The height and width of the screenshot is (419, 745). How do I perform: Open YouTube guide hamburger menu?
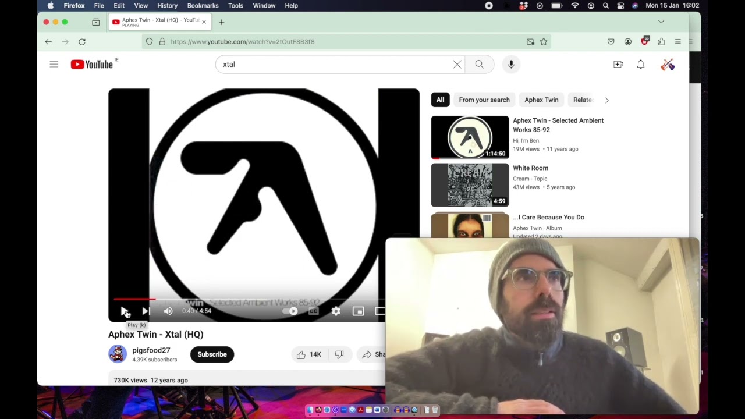point(54,65)
